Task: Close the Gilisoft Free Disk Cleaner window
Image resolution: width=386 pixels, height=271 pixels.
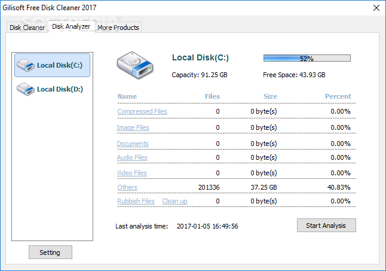Action: [x=376, y=8]
